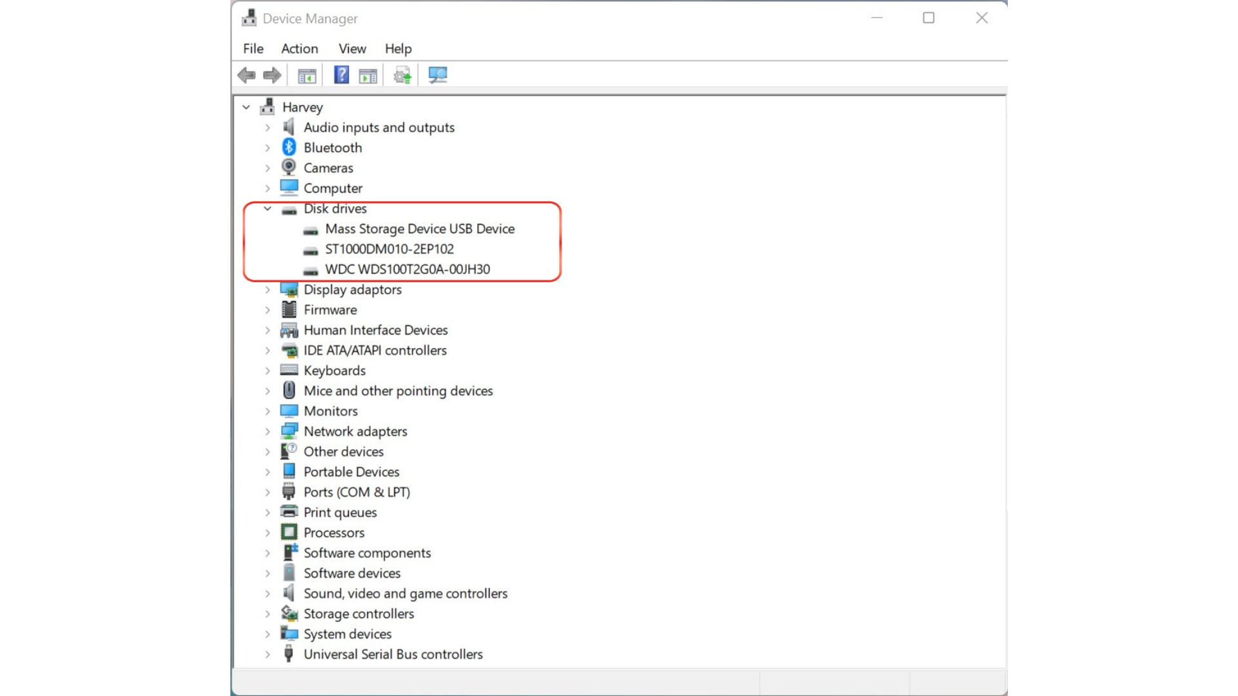Viewport: 1238px width, 696px height.
Task: Expand the Harvey computer node
Action: coord(246,106)
